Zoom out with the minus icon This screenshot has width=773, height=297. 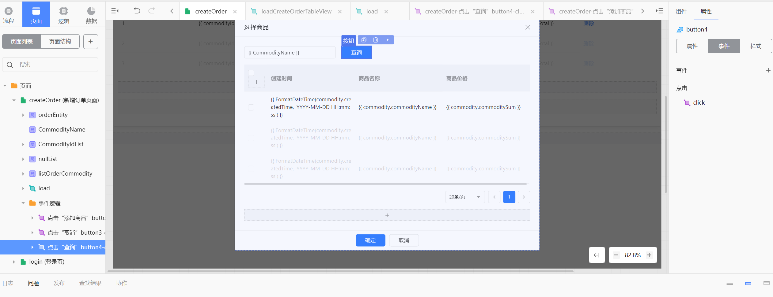[x=616, y=255]
